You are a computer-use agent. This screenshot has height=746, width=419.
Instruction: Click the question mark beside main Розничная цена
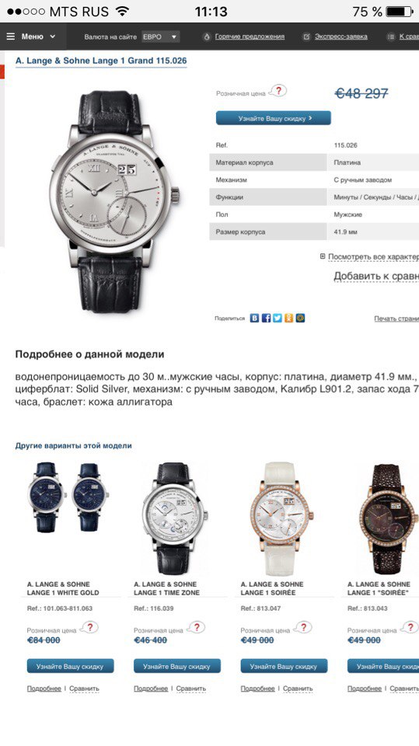click(278, 90)
